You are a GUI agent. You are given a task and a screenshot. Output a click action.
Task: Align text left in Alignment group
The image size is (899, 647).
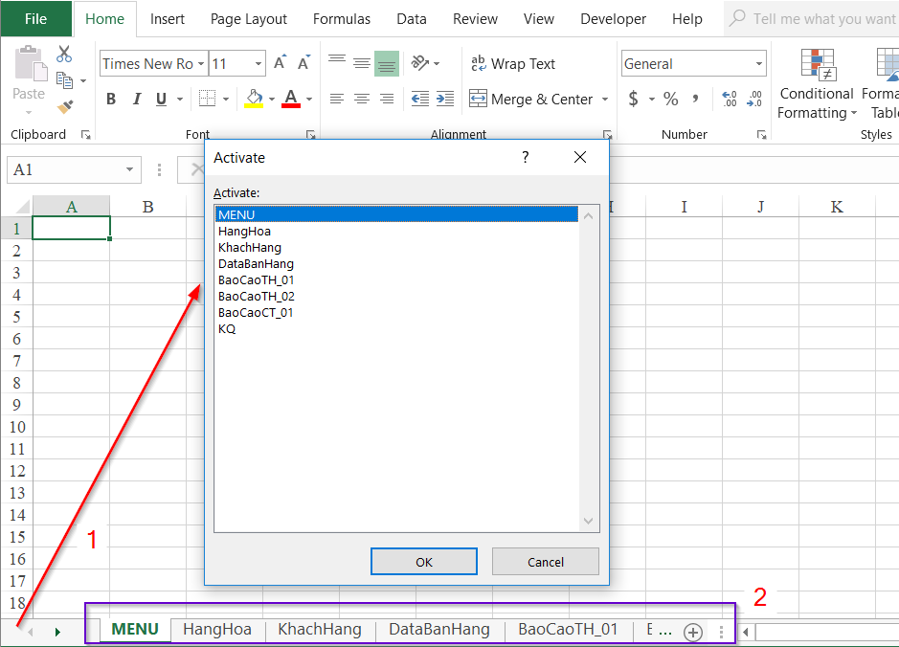pyautogui.click(x=337, y=99)
